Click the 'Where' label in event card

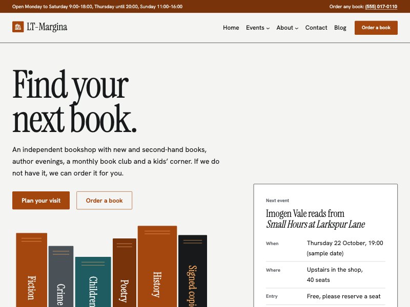[273, 270]
